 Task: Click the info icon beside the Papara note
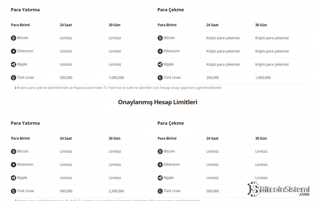click(x=15, y=88)
